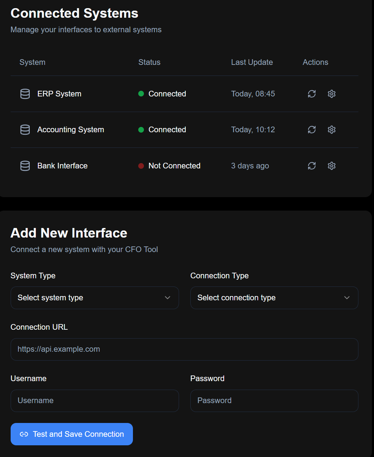Click the Status column header
374x457 pixels.
click(x=149, y=62)
